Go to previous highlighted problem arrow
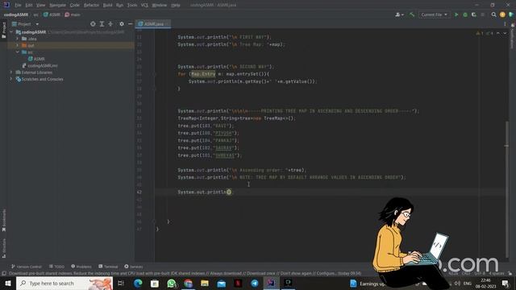The height and width of the screenshot is (290, 516). tap(498, 33)
